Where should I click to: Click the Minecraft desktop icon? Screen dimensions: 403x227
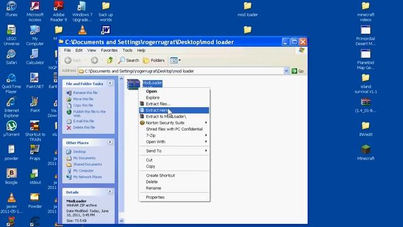pyautogui.click(x=365, y=153)
